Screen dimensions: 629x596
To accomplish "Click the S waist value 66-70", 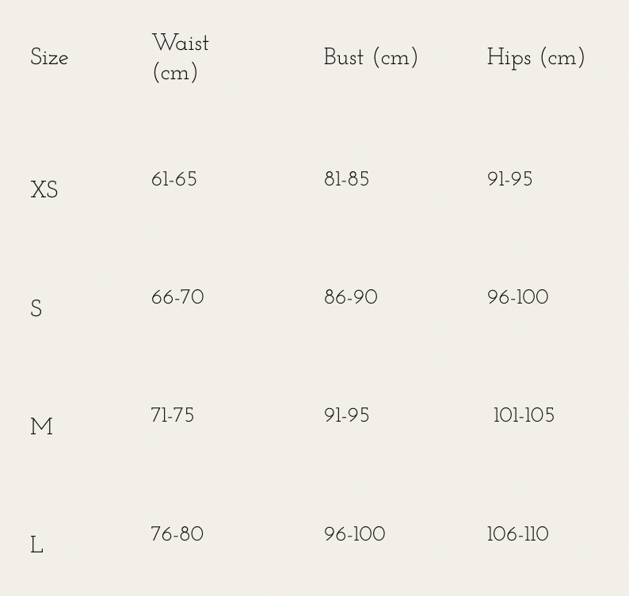I will [177, 298].
